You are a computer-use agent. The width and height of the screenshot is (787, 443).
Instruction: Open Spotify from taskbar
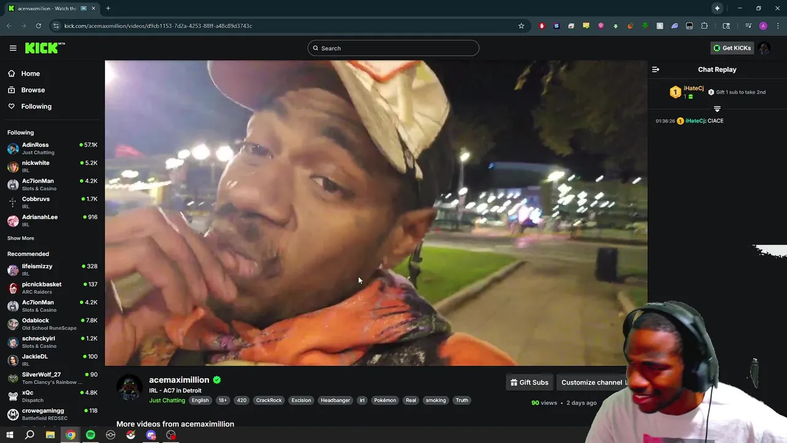(x=90, y=435)
